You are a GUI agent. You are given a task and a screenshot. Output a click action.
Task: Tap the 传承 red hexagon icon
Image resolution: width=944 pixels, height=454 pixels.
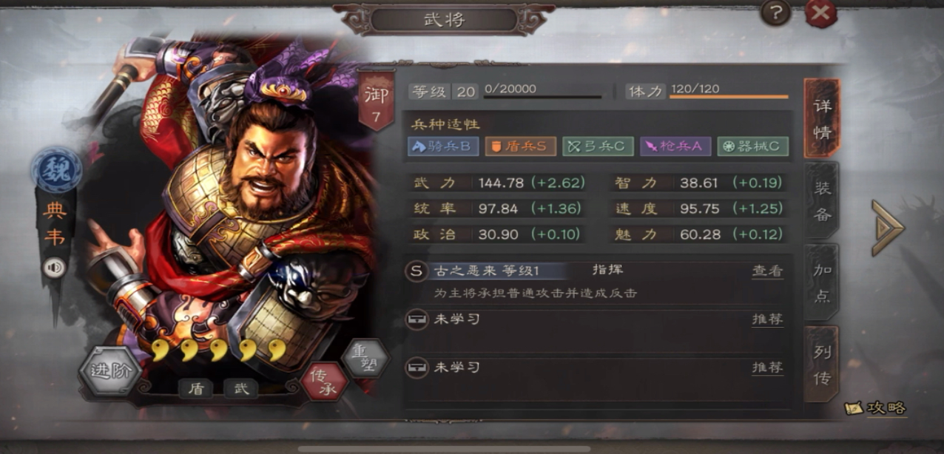click(324, 381)
